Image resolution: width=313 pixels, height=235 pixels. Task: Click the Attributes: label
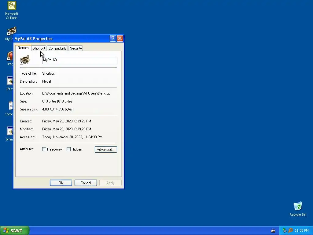[27, 149]
